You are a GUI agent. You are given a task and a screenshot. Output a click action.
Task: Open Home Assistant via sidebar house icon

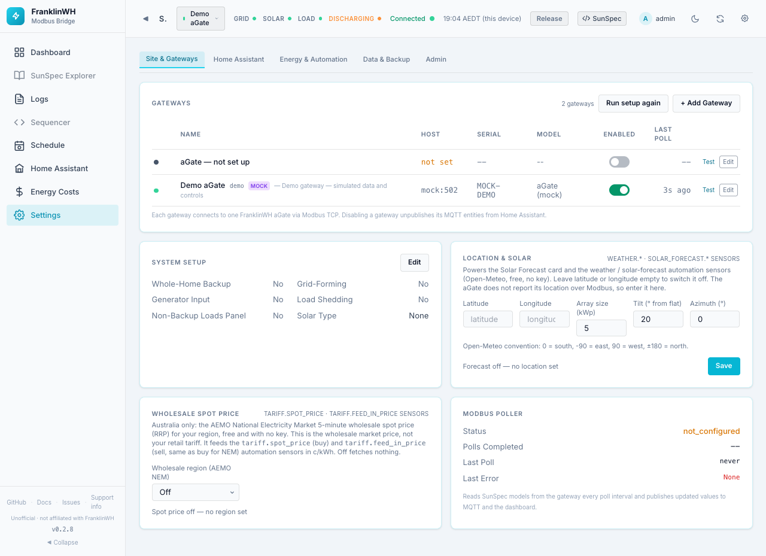19,169
